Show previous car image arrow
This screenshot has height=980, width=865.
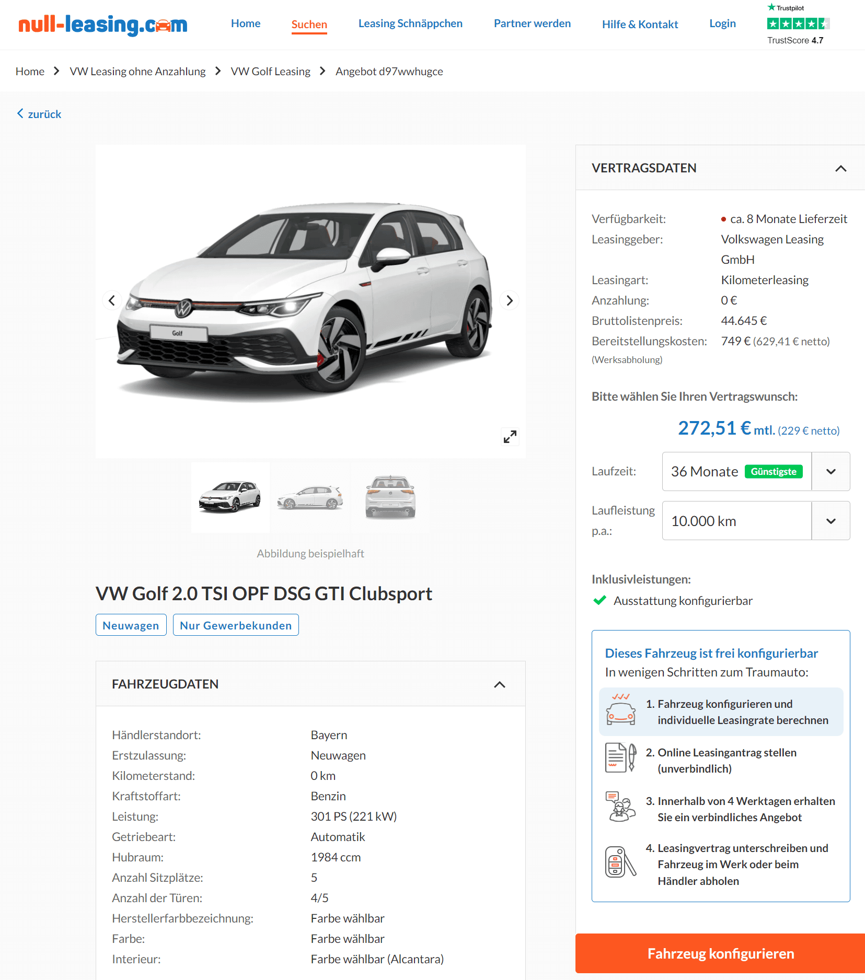[112, 300]
